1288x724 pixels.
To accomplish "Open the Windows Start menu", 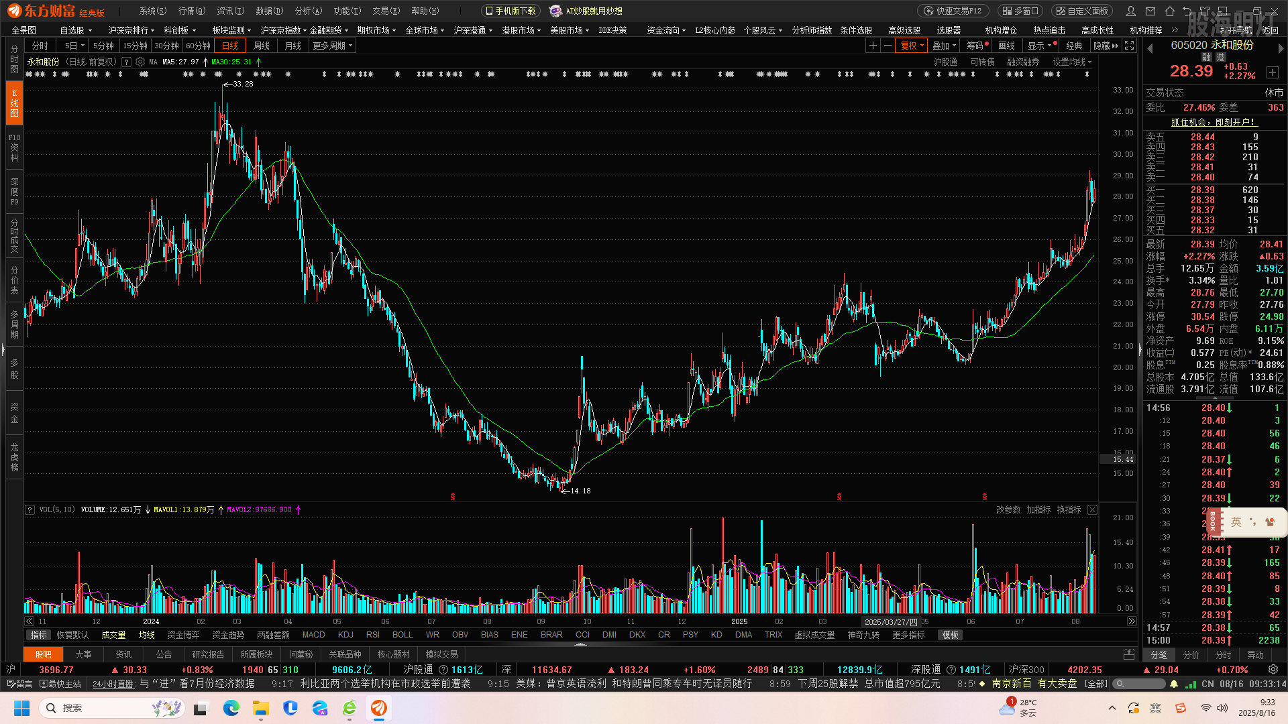I will click(x=21, y=708).
